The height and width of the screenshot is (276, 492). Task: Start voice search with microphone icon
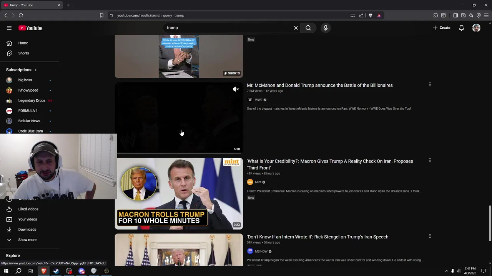click(326, 28)
